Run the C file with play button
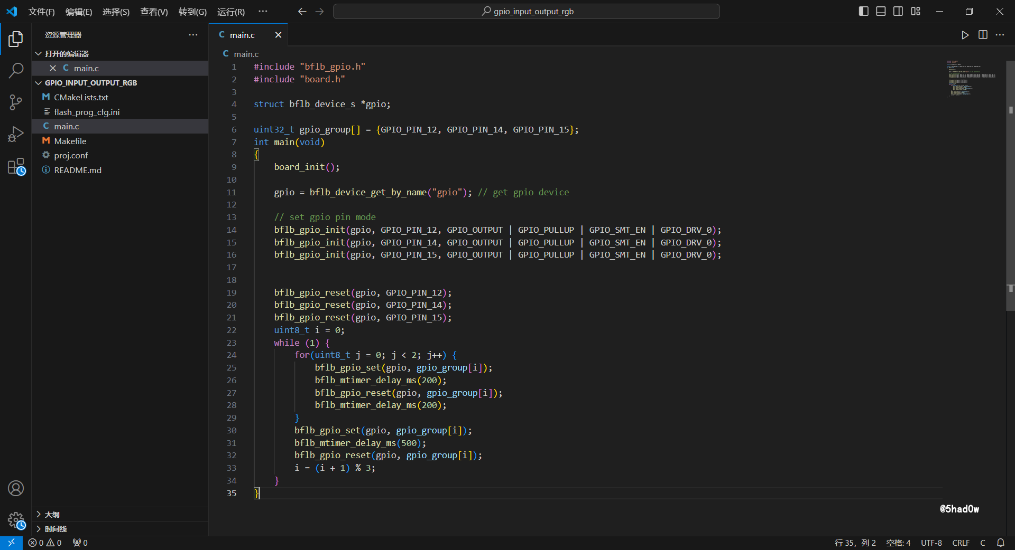Screen dimensions: 1015x550 965,35
